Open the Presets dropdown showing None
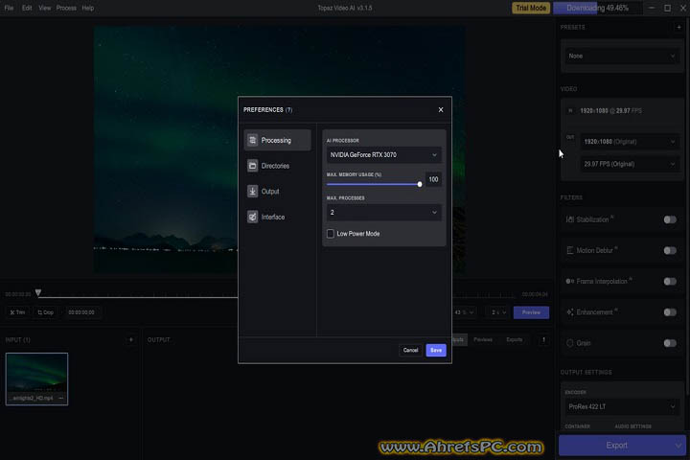The image size is (690, 460). click(621, 56)
